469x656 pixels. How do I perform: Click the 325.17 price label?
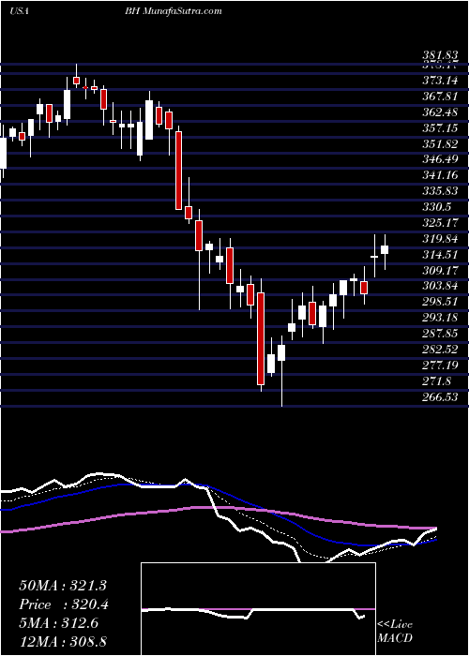point(439,223)
